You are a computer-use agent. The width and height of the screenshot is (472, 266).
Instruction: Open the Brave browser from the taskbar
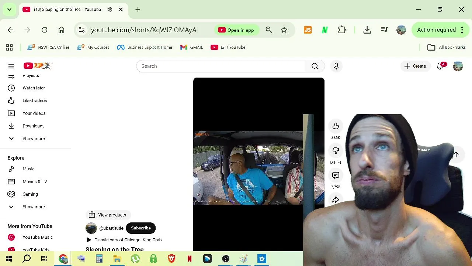click(x=171, y=259)
